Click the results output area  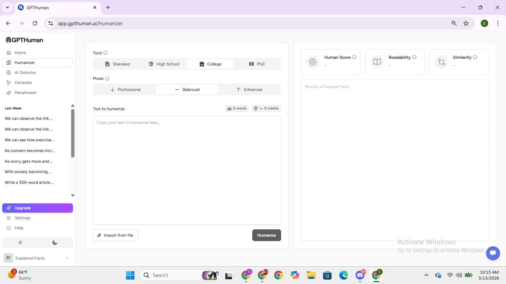(x=395, y=160)
